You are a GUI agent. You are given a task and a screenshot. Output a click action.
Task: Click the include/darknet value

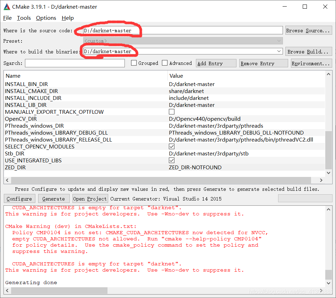189,98
